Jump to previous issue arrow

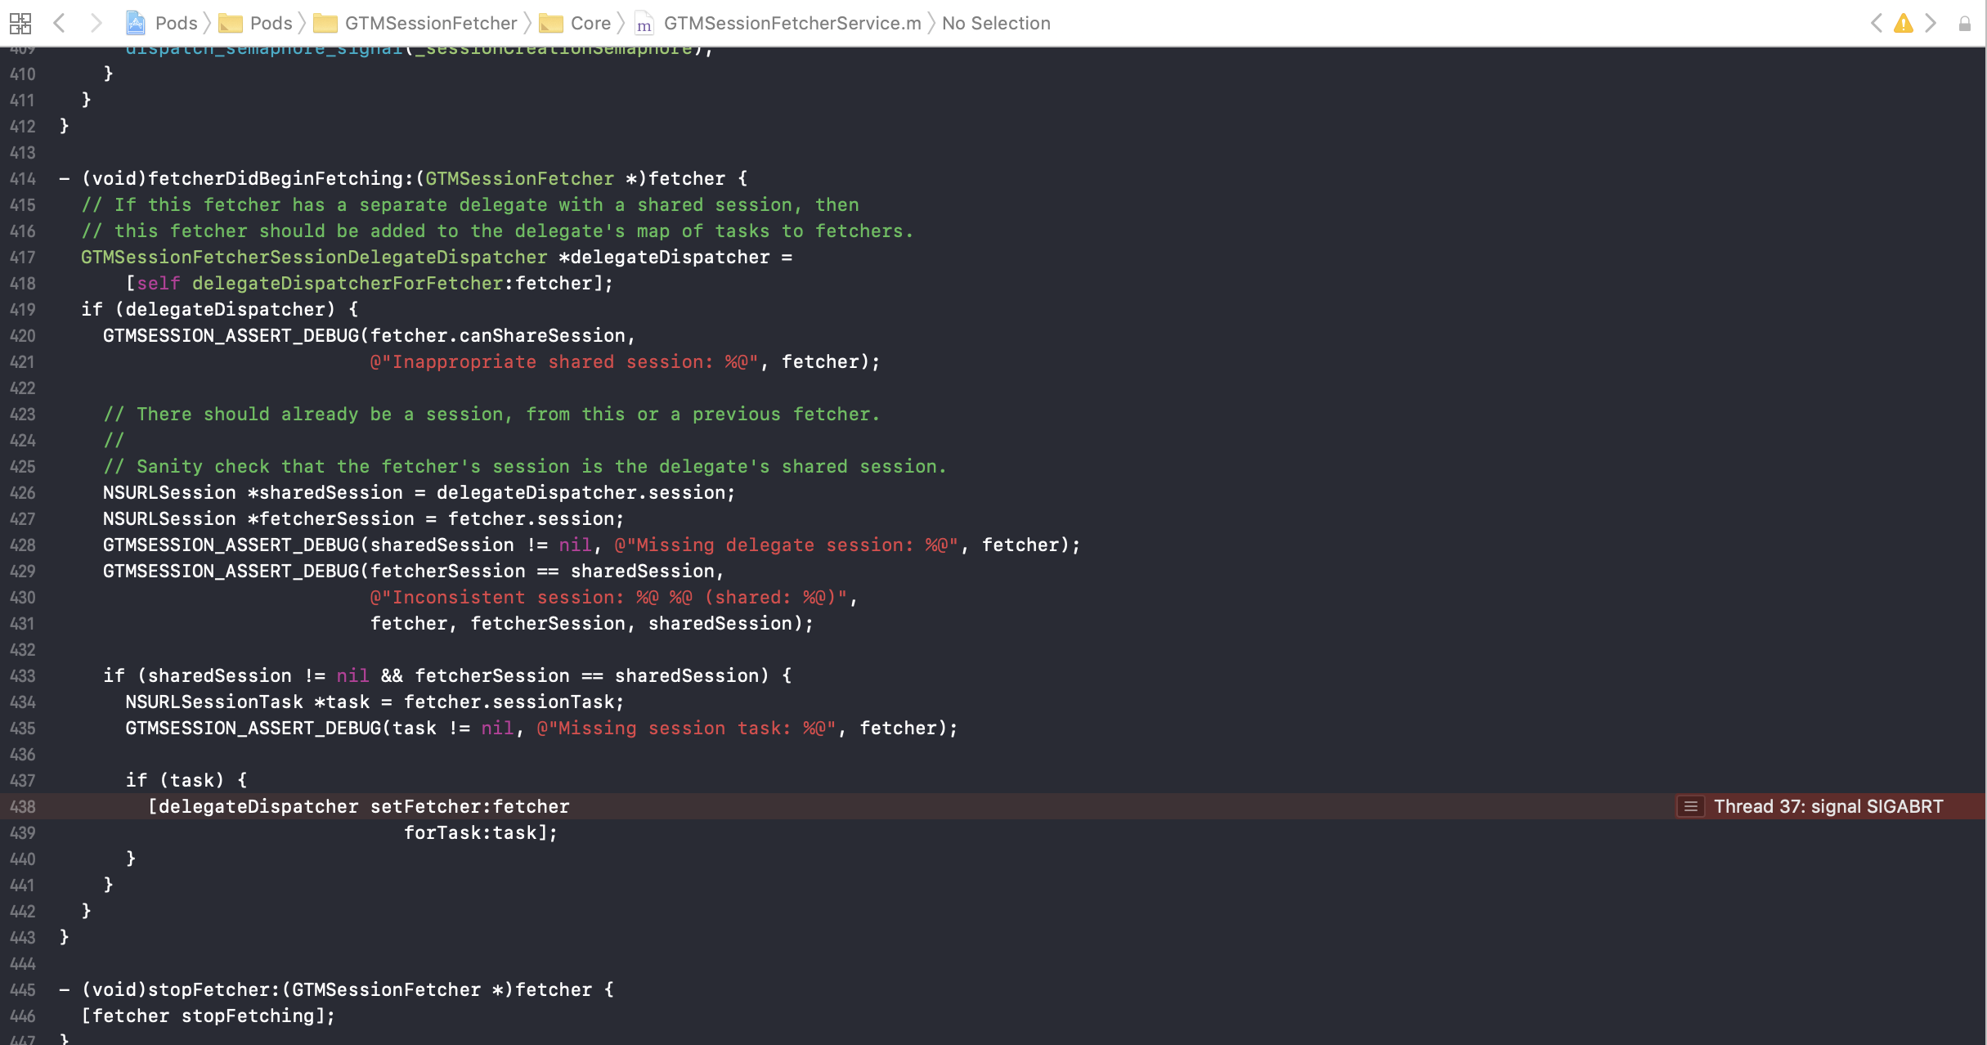1877,23
